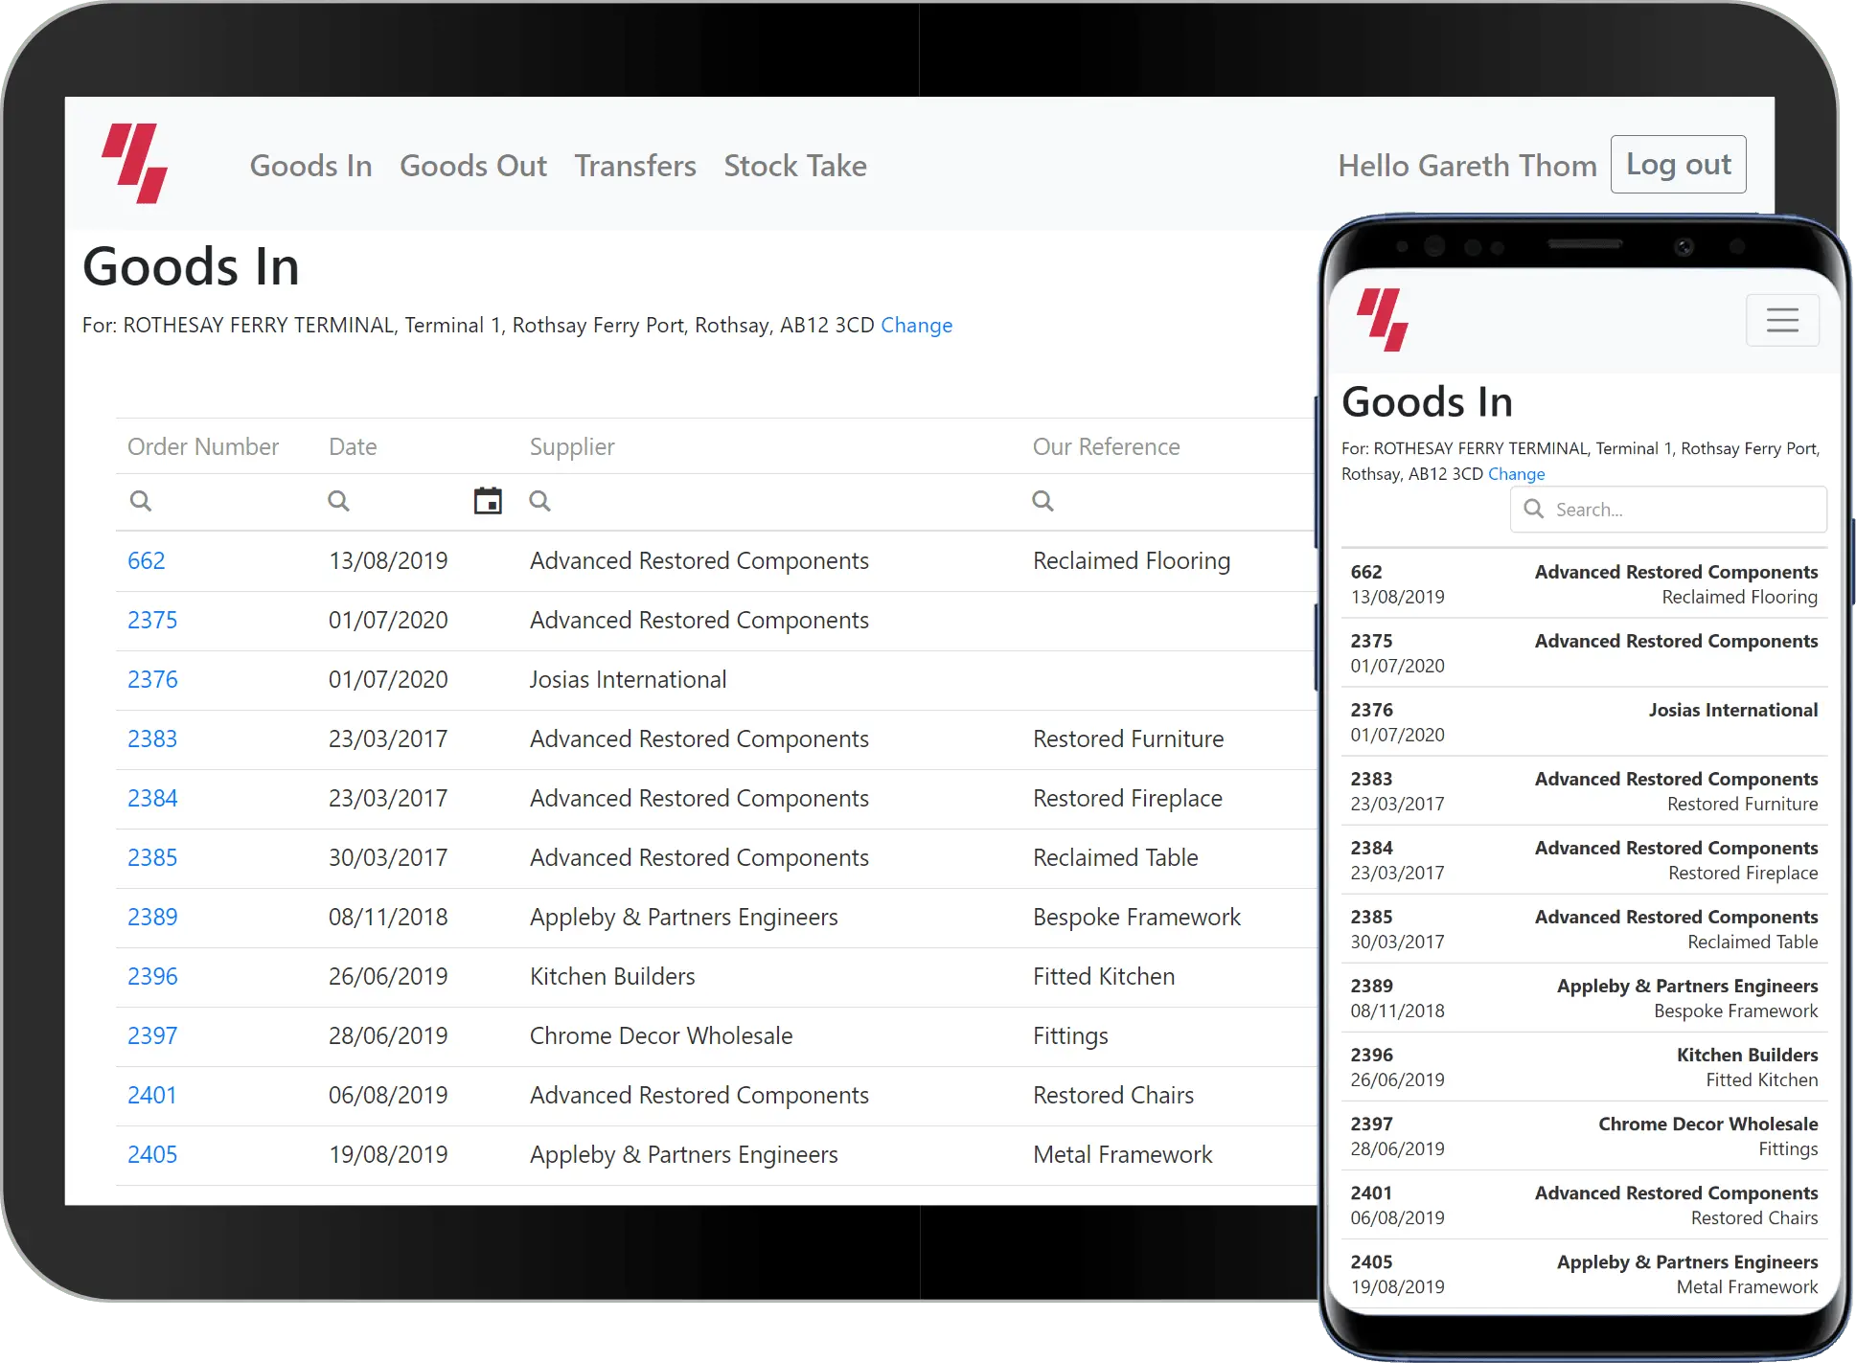The width and height of the screenshot is (1856, 1363).
Task: Open the date picker calendar icon
Action: [488, 501]
